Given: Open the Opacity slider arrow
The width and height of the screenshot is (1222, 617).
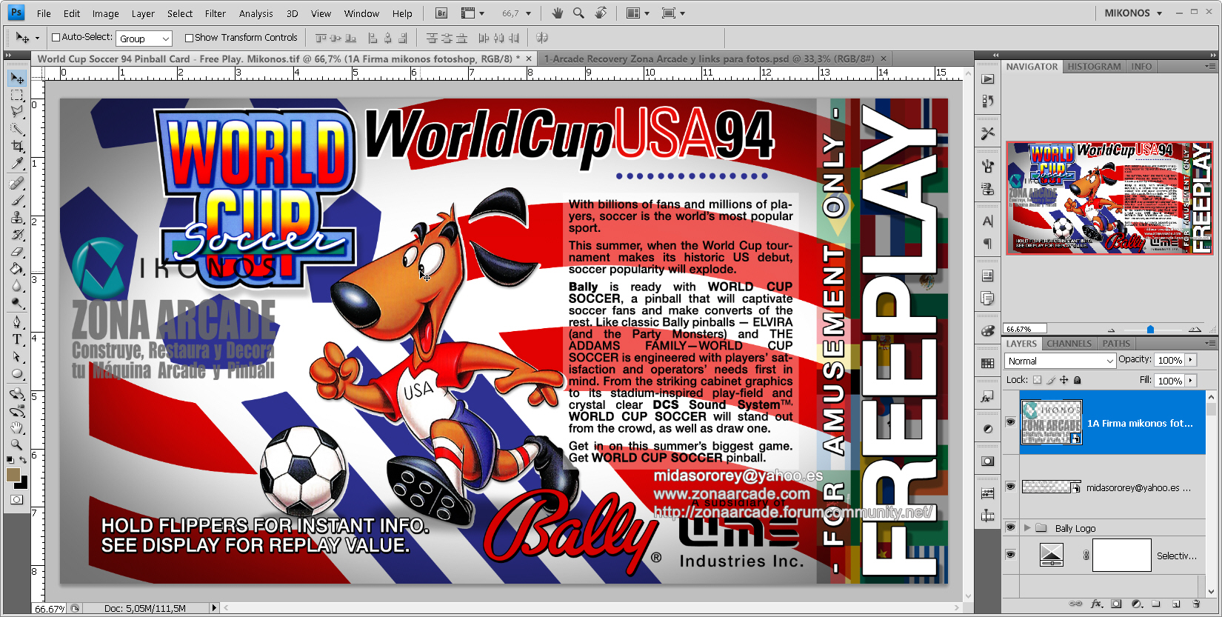Looking at the screenshot, I should click(x=1191, y=360).
